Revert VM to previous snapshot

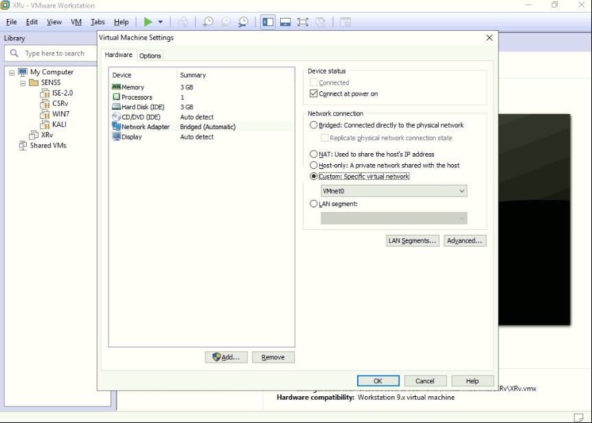click(x=225, y=21)
